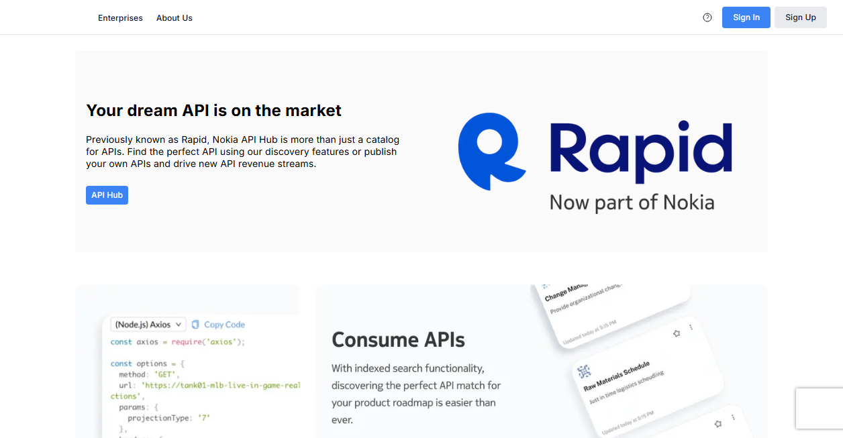The image size is (843, 438).
Task: Star the Raw Materials Schedule card
Action: coord(677,333)
